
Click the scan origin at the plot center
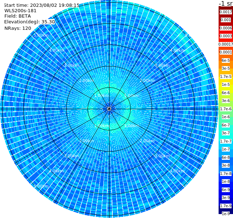pos(109,109)
